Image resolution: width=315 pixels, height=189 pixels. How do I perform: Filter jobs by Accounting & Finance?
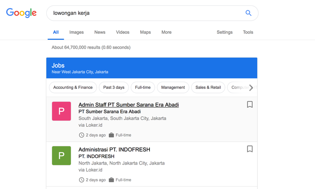click(x=73, y=88)
